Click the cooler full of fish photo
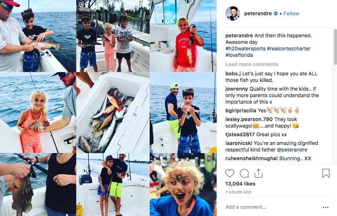 [113, 112]
